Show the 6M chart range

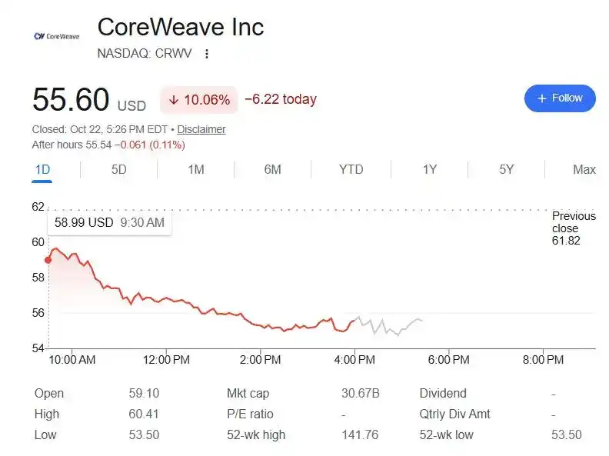pyautogui.click(x=273, y=170)
